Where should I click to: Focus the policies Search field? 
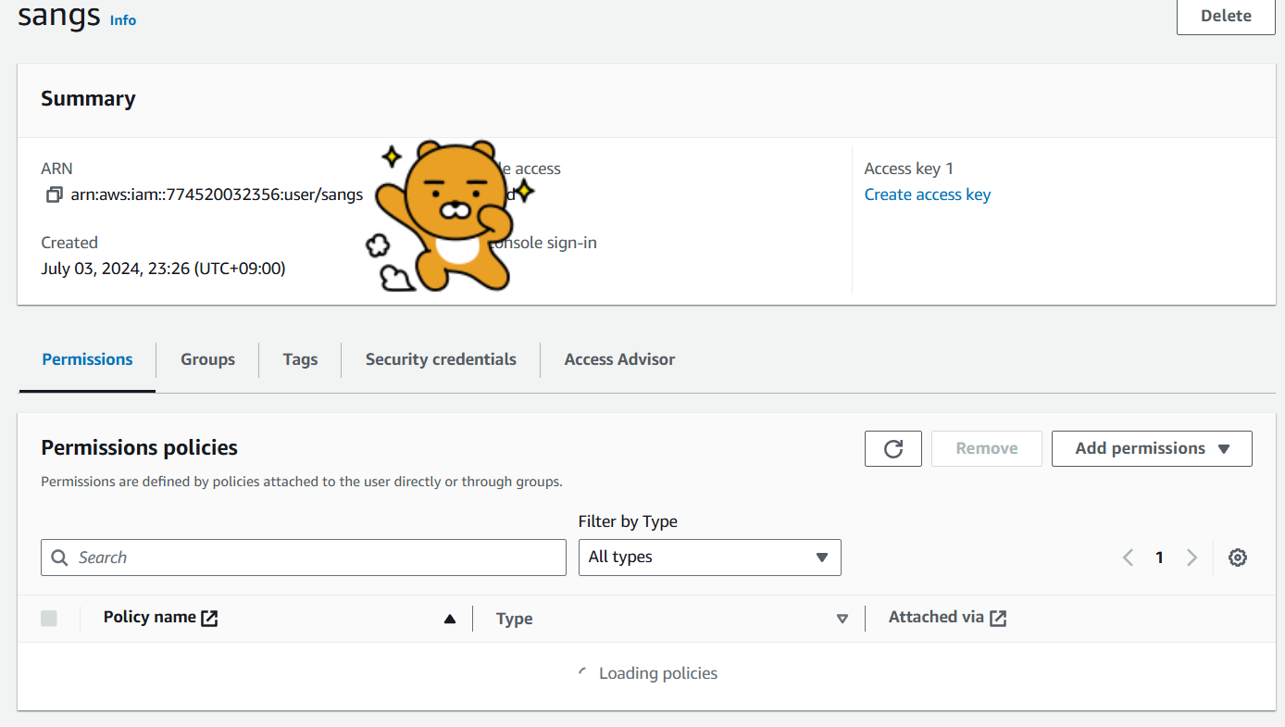(304, 558)
